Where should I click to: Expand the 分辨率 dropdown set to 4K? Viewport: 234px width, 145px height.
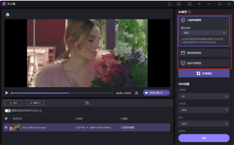point(204,96)
